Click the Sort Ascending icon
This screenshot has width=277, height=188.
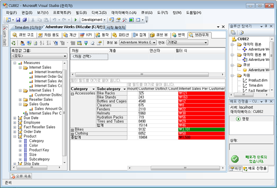pos(42,43)
